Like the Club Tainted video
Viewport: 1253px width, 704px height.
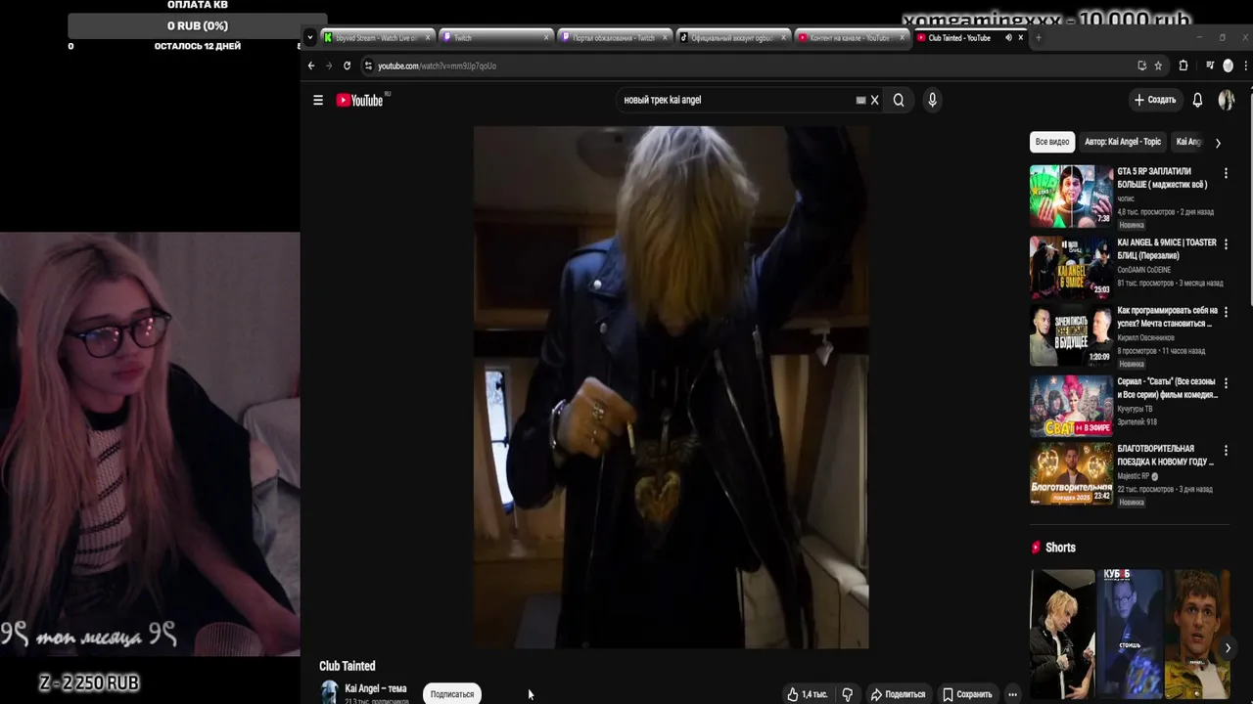click(808, 694)
